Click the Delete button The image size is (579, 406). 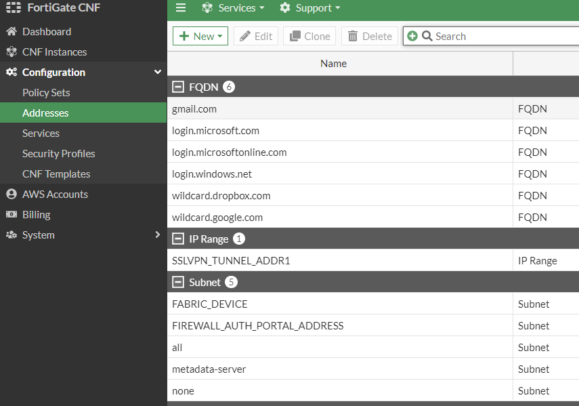(370, 36)
